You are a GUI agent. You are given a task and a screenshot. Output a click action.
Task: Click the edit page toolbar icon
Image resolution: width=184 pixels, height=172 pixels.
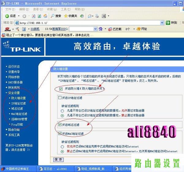pos(104,16)
